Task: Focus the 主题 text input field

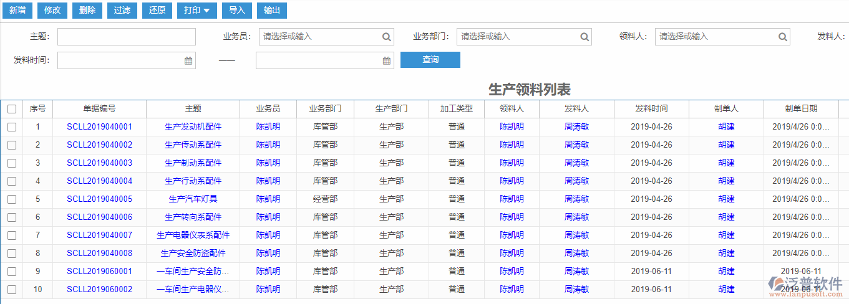Action: (x=127, y=37)
